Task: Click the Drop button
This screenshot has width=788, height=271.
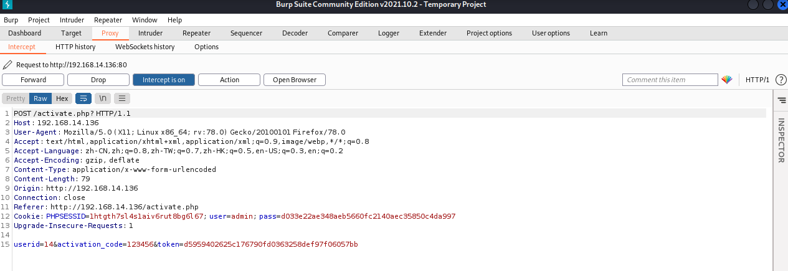Action: [98, 80]
